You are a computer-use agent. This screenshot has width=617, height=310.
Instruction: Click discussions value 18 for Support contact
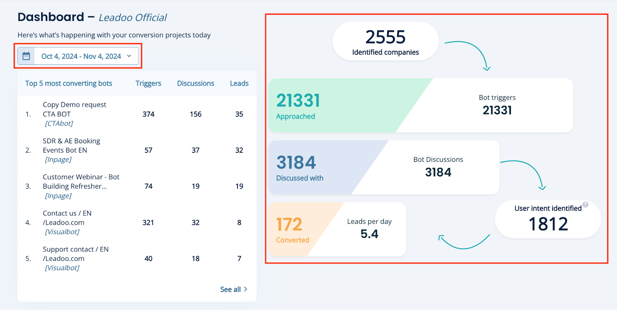196,259
